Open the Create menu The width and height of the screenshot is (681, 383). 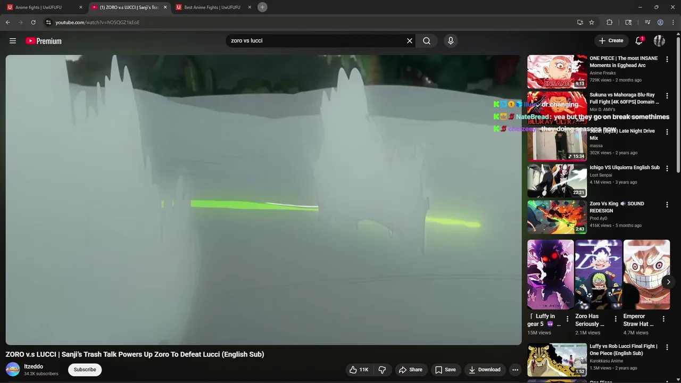(x=611, y=40)
